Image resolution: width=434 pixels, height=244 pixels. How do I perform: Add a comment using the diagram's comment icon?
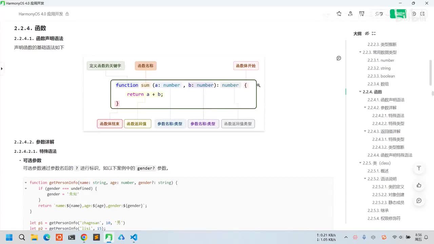pyautogui.click(x=339, y=58)
